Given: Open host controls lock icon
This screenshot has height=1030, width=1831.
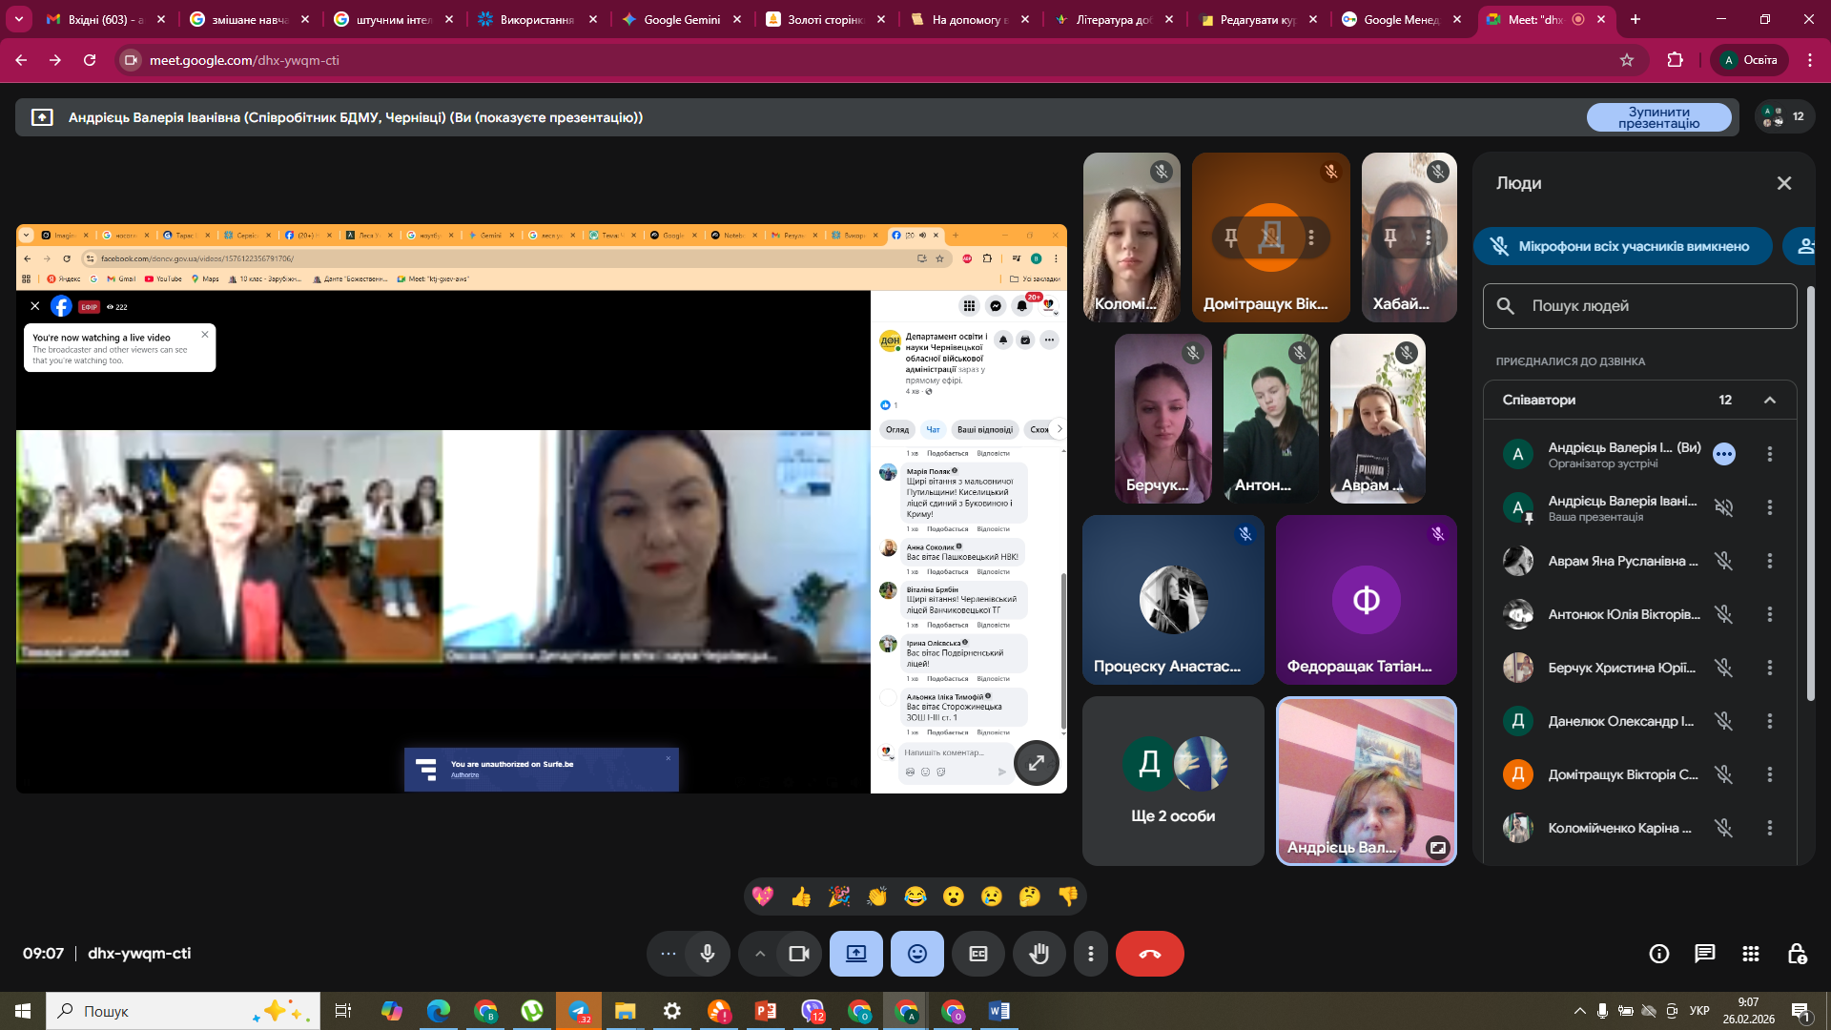Looking at the screenshot, I should click(1797, 954).
